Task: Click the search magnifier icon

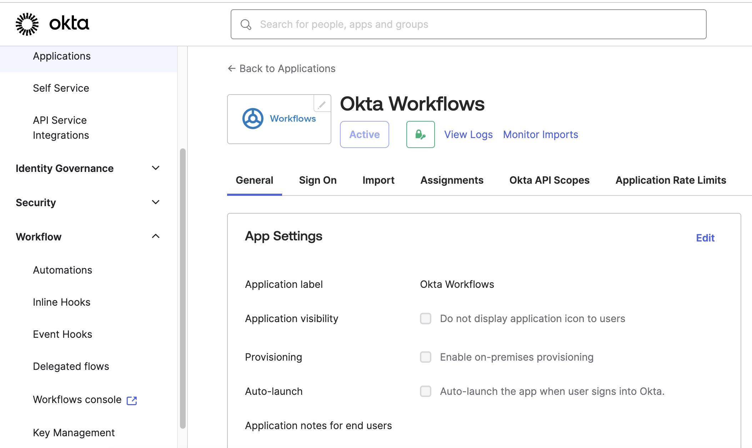Action: click(246, 25)
